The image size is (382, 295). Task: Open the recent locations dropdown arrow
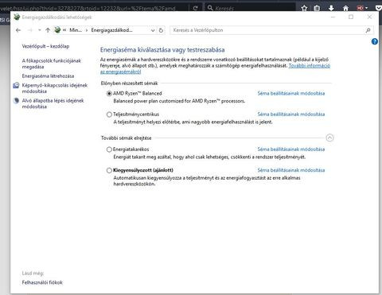tap(39, 30)
